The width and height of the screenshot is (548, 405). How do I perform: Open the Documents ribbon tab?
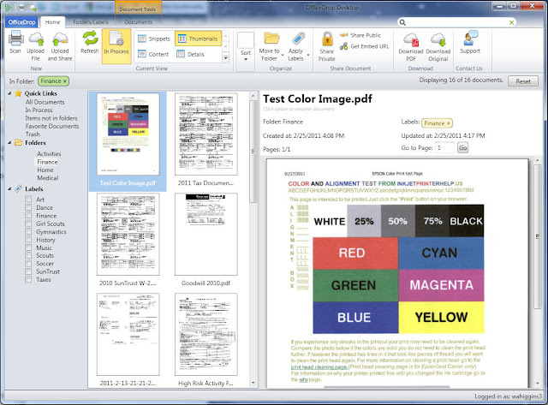pos(139,22)
